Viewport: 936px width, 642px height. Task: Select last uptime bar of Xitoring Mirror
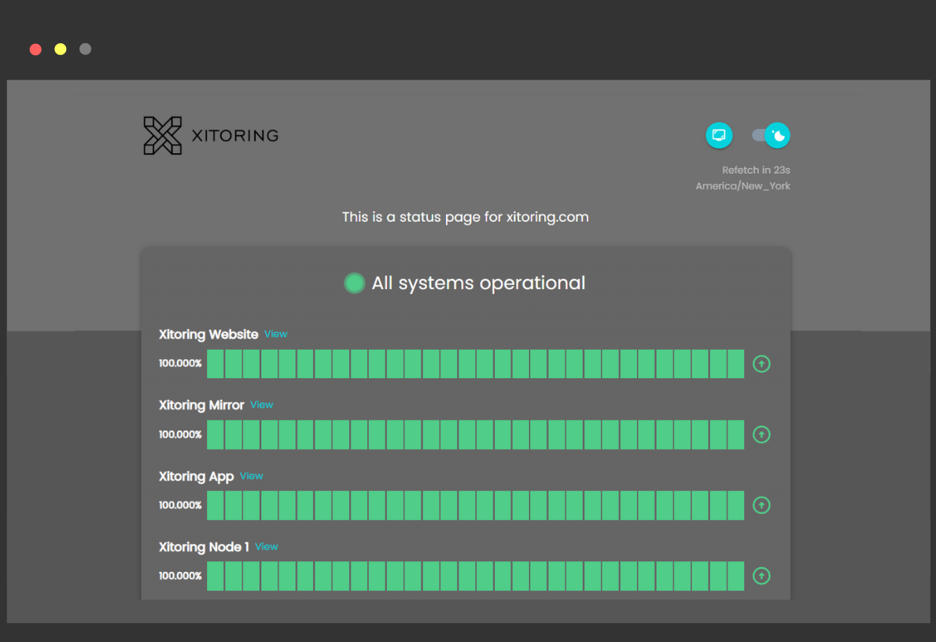[735, 435]
